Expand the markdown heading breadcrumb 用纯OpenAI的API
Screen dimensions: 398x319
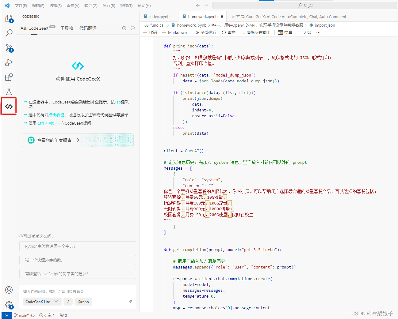tap(257, 25)
